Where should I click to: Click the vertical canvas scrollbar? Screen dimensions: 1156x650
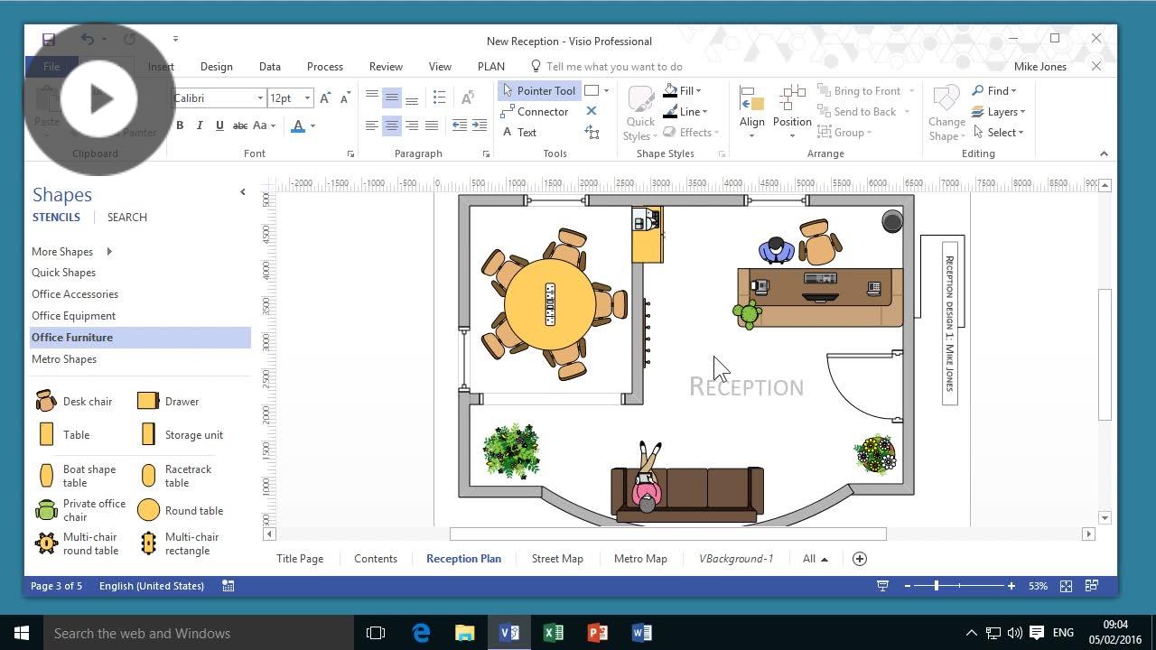point(1105,352)
